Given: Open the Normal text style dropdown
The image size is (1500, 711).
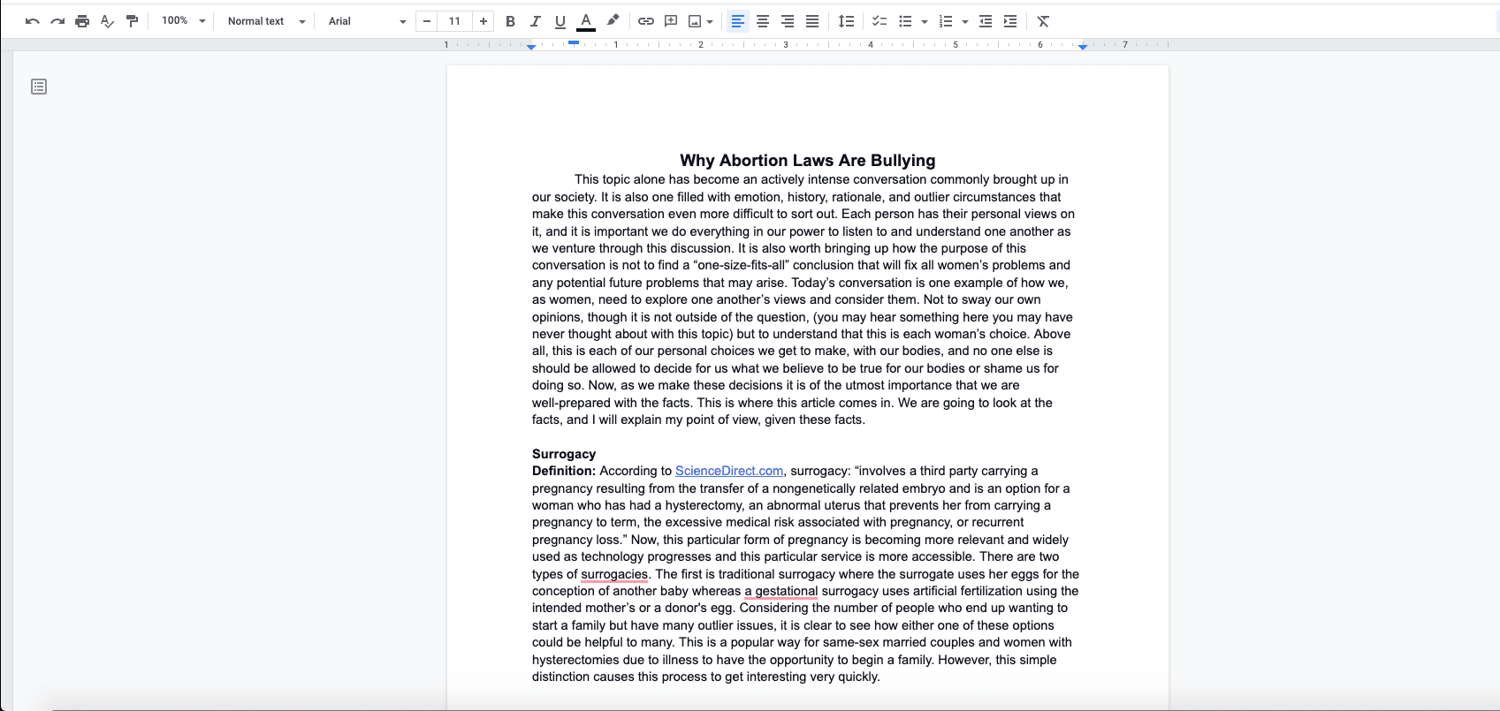Looking at the screenshot, I should coord(266,21).
